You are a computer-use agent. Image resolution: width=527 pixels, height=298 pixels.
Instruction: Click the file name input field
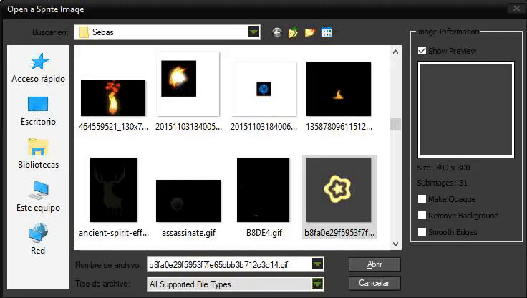pyautogui.click(x=230, y=265)
